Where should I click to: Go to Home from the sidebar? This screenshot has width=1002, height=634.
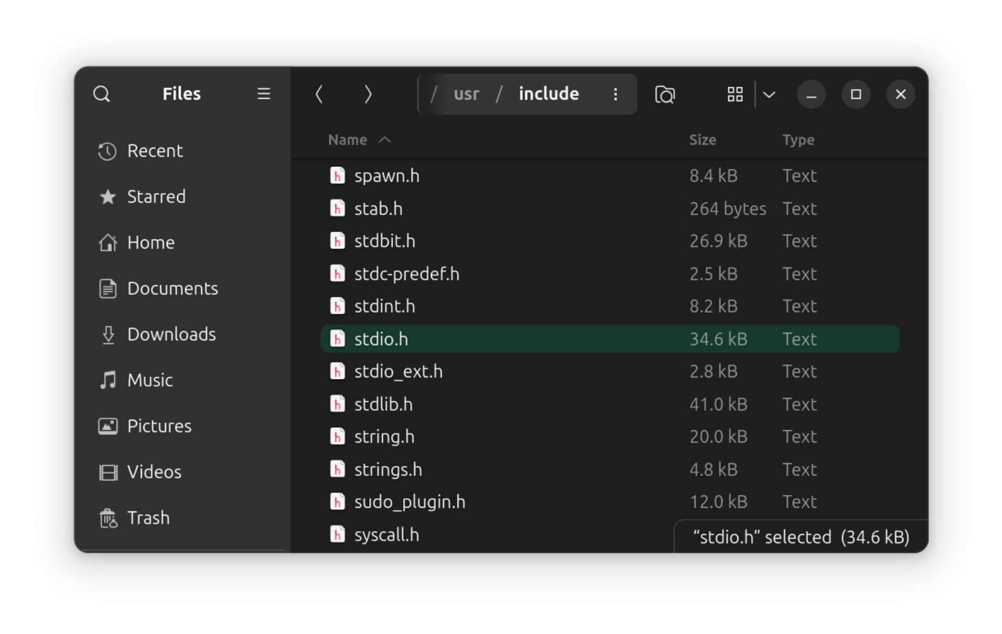[x=150, y=242]
